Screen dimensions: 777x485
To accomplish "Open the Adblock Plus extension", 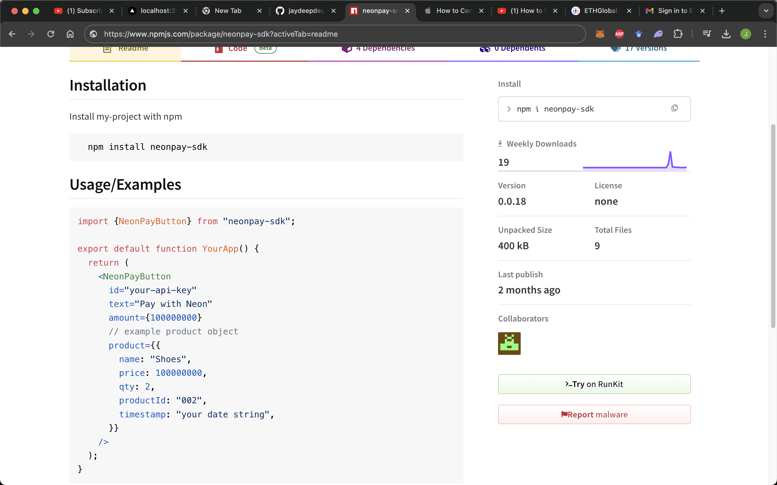I will click(x=619, y=34).
